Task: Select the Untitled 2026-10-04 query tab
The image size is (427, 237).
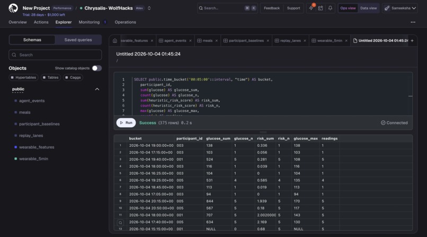Action: click(380, 41)
